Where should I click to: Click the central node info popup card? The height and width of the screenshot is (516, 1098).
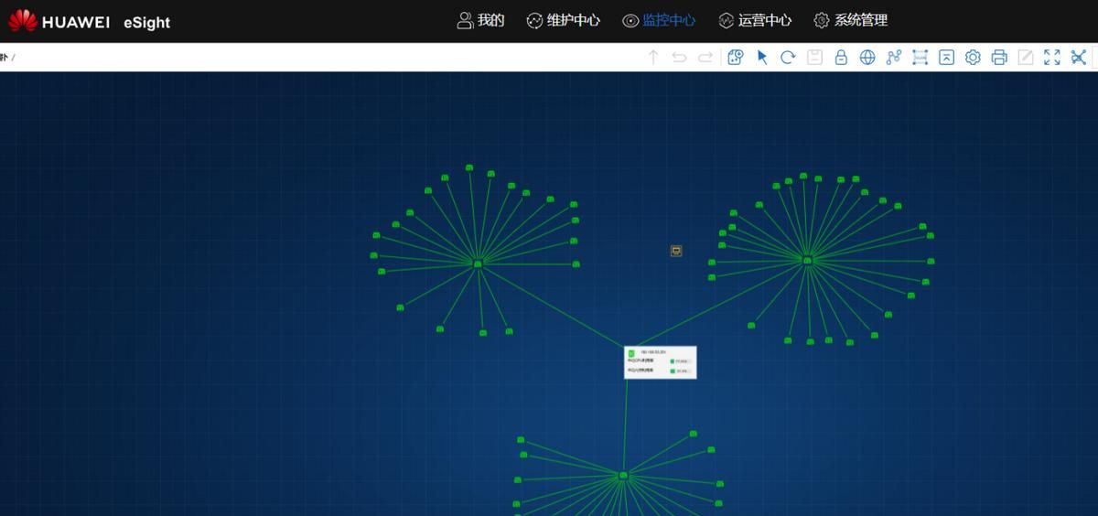click(x=660, y=362)
